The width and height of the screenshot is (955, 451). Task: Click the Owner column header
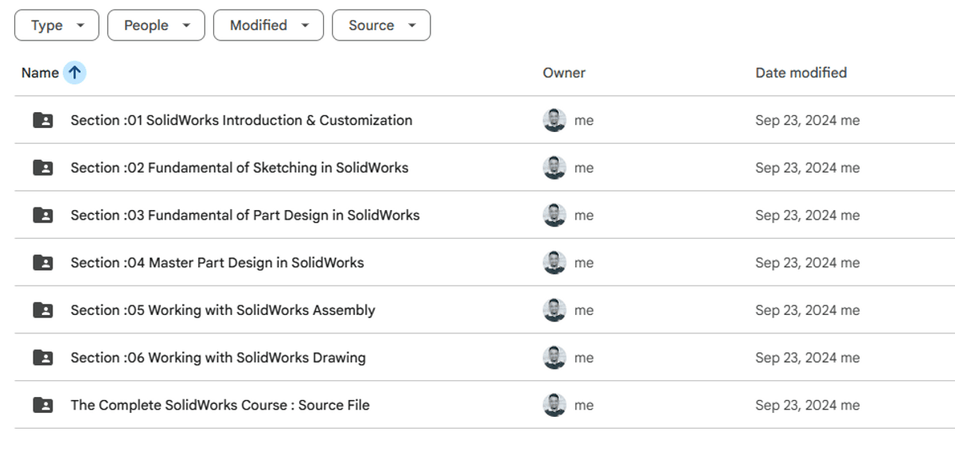[x=563, y=72]
